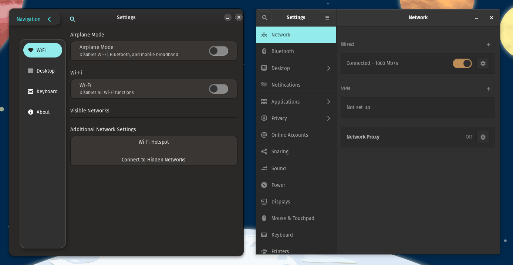
Task: Disable the Wired connection toggle
Action: click(x=462, y=63)
